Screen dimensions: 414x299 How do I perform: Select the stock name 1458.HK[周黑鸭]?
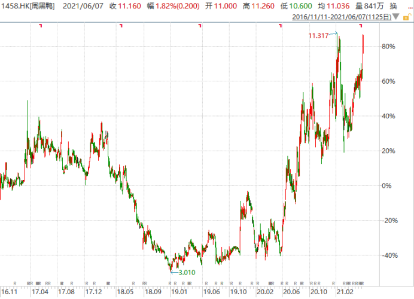click(28, 6)
